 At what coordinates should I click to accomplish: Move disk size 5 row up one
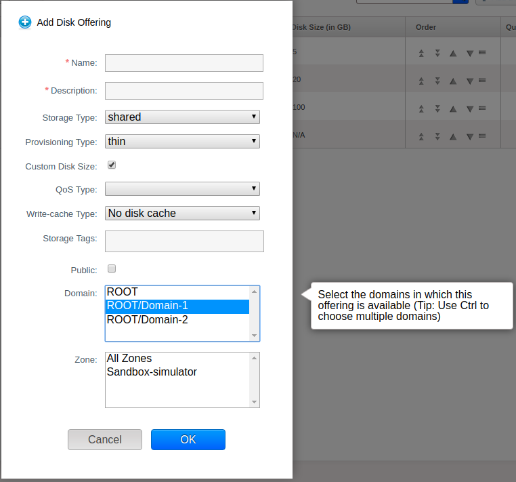point(453,53)
